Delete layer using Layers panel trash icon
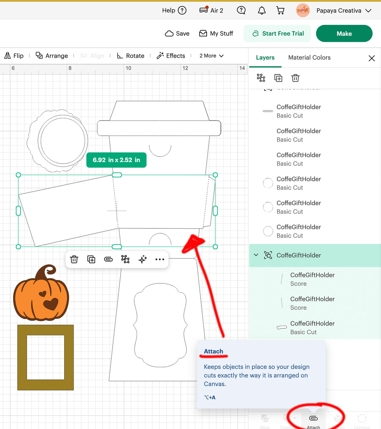The width and height of the screenshot is (381, 429). coord(295,78)
